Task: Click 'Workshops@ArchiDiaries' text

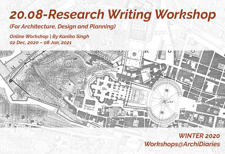Action: coord(182,144)
